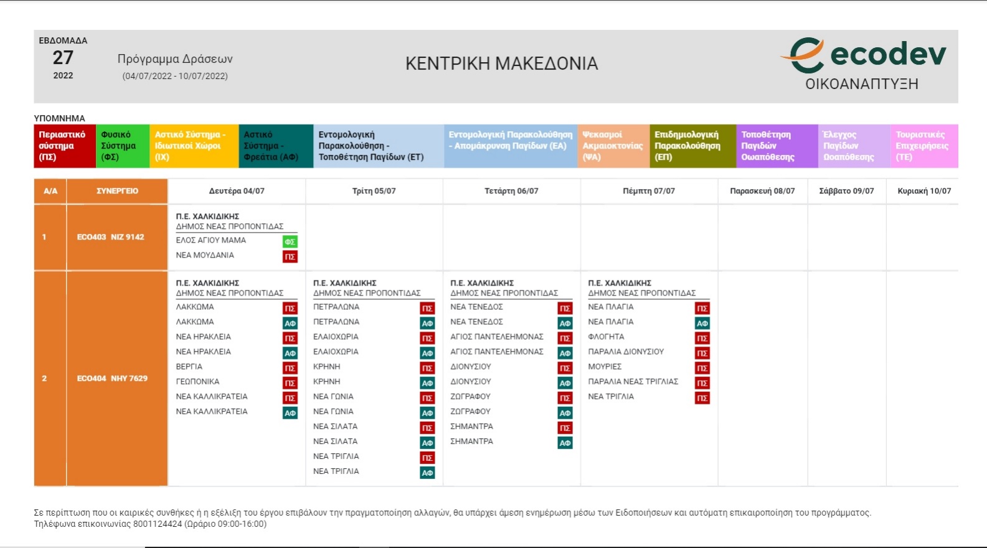Click the red Περιαστικό σύστημα (ΠΣ) legend box

pyautogui.click(x=65, y=146)
